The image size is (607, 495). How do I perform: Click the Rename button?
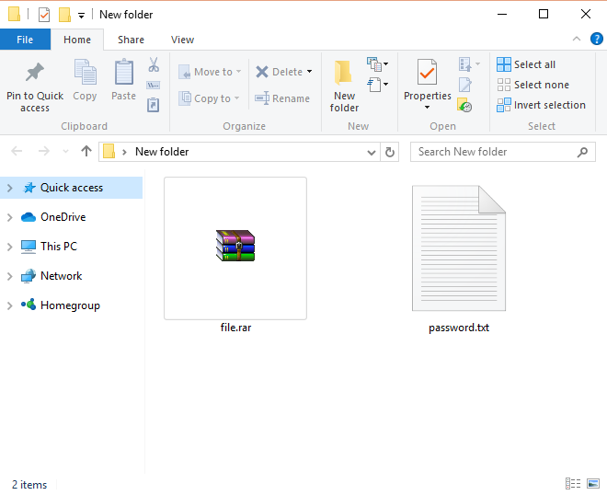click(x=282, y=98)
